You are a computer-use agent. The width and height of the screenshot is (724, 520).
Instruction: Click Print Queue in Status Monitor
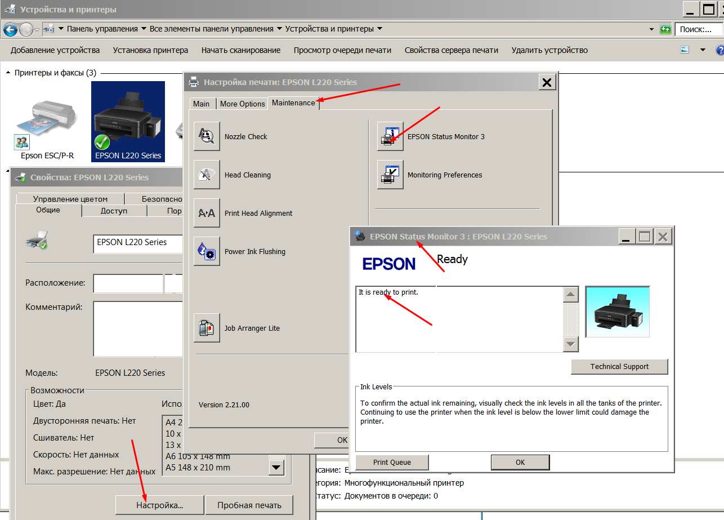tap(392, 463)
